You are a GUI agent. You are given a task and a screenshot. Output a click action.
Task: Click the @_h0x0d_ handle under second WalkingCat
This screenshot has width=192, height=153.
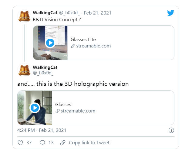(43, 73)
